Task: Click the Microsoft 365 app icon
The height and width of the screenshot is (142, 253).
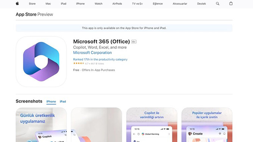Action: [x=41, y=62]
